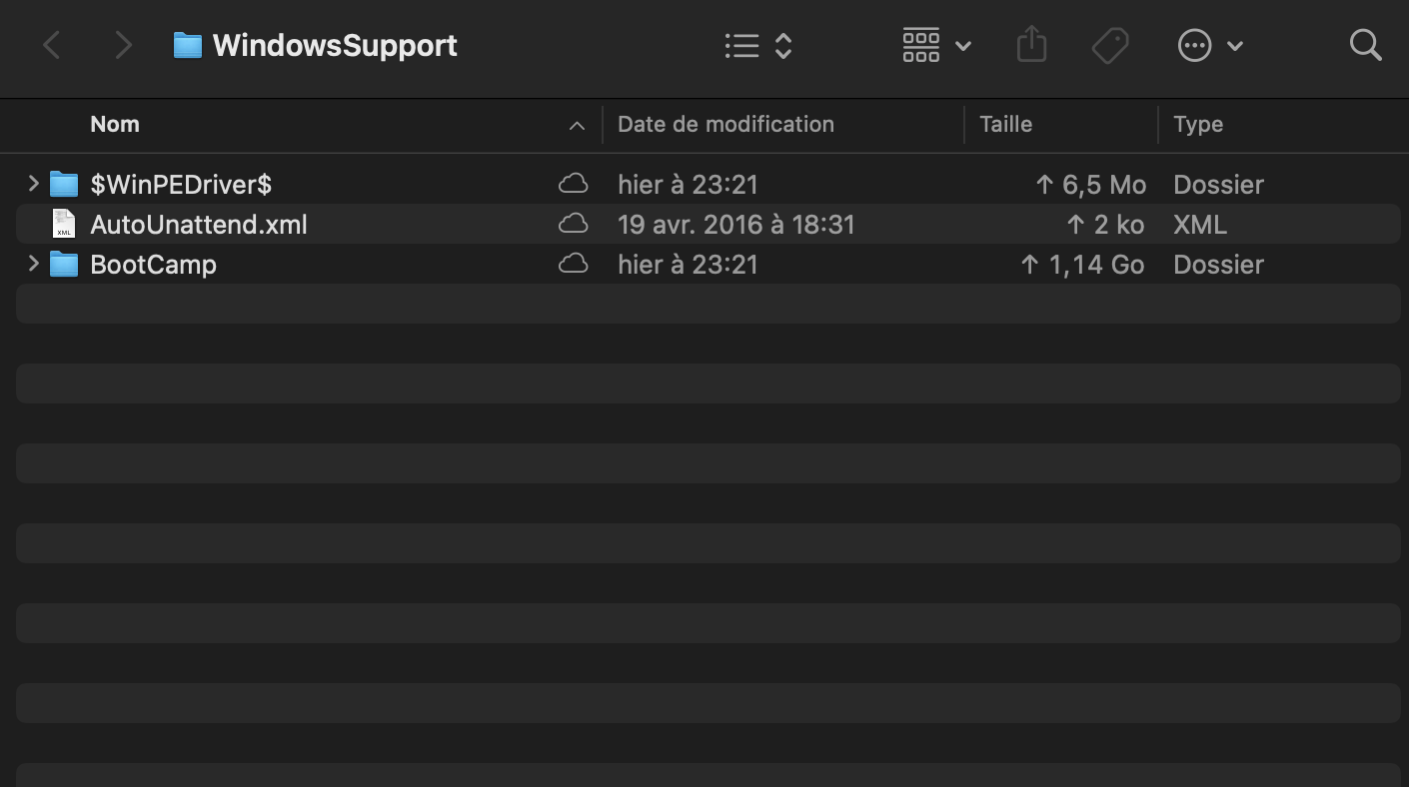This screenshot has height=787, width=1409.
Task: Expand the $WinPEDriver$ folder
Action: (33, 184)
